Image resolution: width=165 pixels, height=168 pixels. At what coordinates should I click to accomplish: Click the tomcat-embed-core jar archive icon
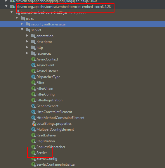[x=18, y=13]
